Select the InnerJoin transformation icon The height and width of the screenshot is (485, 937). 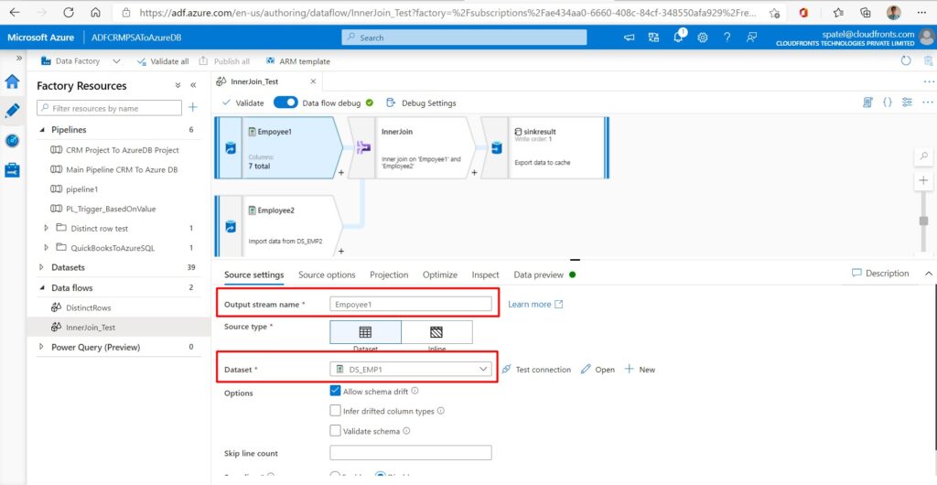pos(363,148)
